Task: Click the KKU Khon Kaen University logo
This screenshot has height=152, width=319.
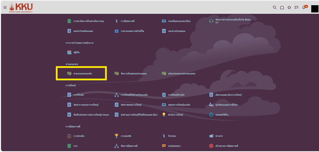Action: (21, 8)
